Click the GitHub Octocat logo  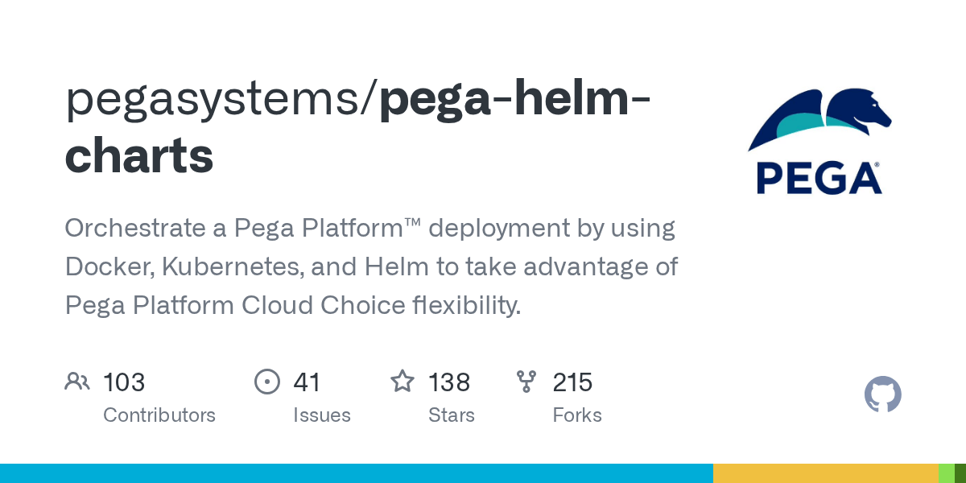point(882,395)
